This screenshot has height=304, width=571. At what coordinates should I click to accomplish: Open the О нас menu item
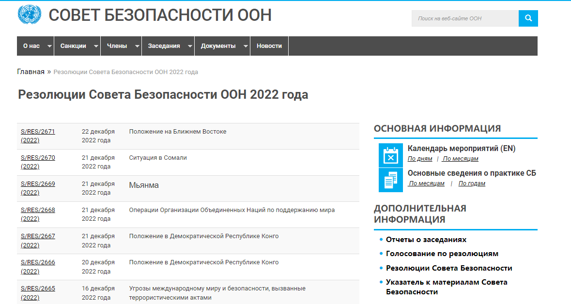31,46
